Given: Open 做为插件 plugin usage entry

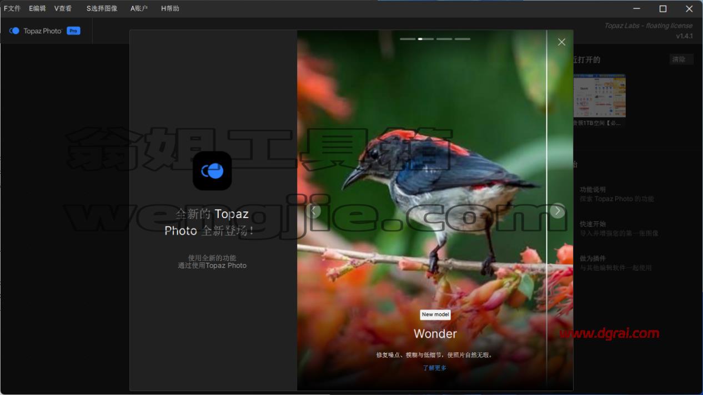Looking at the screenshot, I should 615,263.
